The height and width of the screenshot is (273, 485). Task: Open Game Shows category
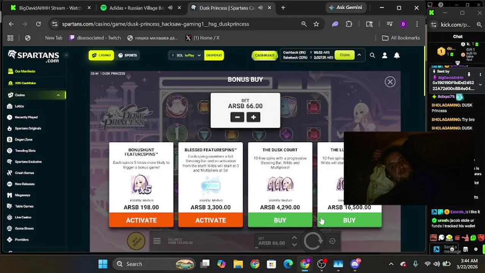point(24,228)
